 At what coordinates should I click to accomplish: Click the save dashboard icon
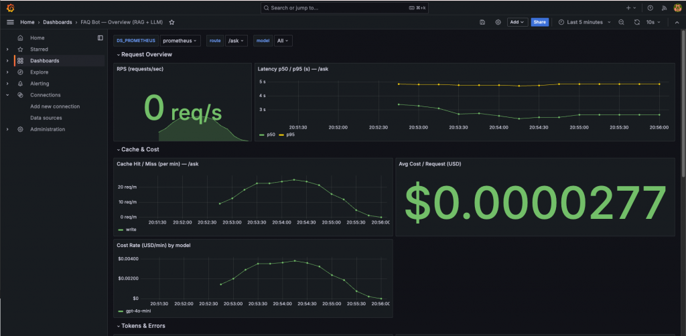pos(482,22)
